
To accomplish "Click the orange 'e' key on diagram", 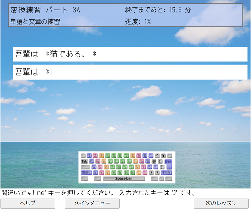I will (104, 161).
